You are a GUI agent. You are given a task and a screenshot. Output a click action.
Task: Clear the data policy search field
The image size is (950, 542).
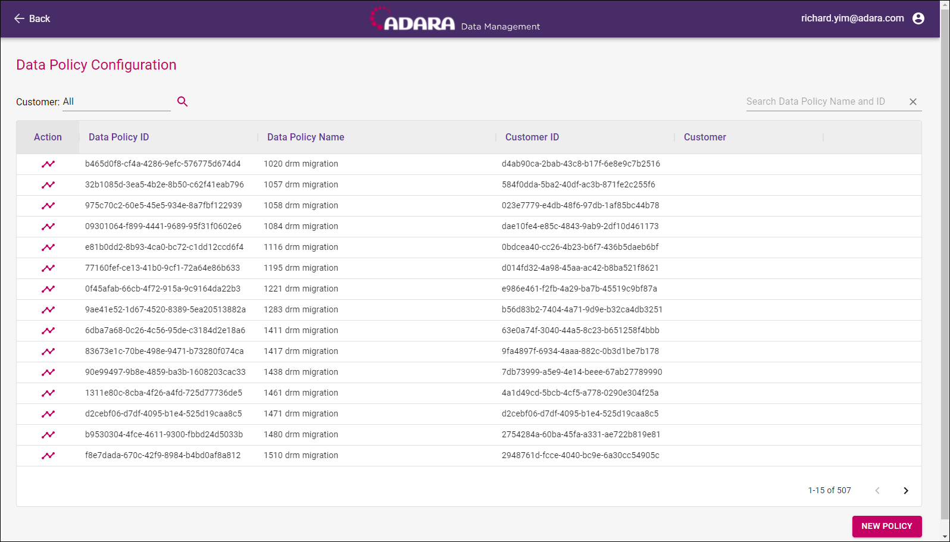coord(913,102)
